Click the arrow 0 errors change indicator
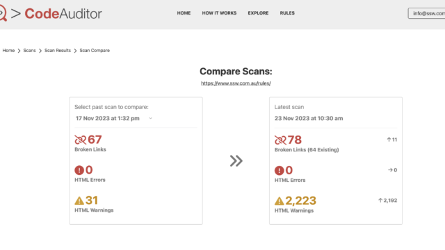This screenshot has width=445, height=250. point(392,169)
